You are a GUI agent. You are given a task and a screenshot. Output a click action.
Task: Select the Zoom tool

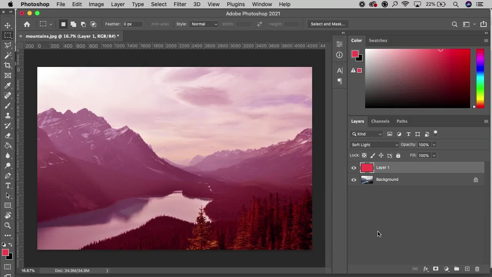[x=8, y=225]
